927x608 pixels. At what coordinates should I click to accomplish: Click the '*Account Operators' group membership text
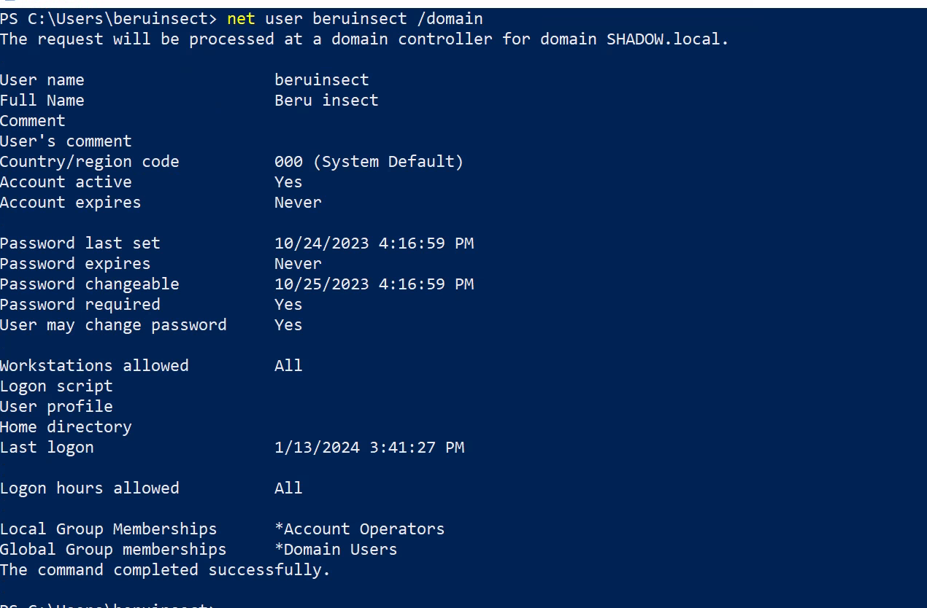359,529
